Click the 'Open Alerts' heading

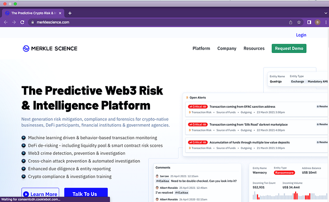point(198,97)
